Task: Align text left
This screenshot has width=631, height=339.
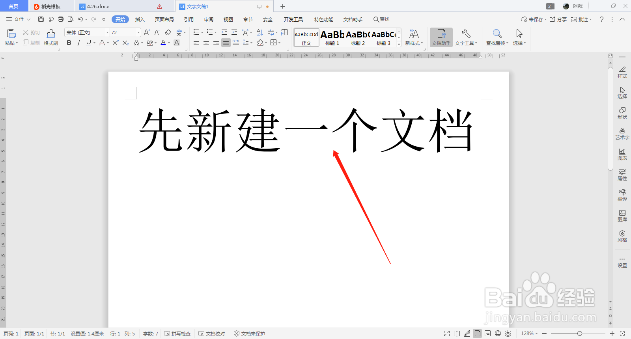Action: (x=196, y=43)
